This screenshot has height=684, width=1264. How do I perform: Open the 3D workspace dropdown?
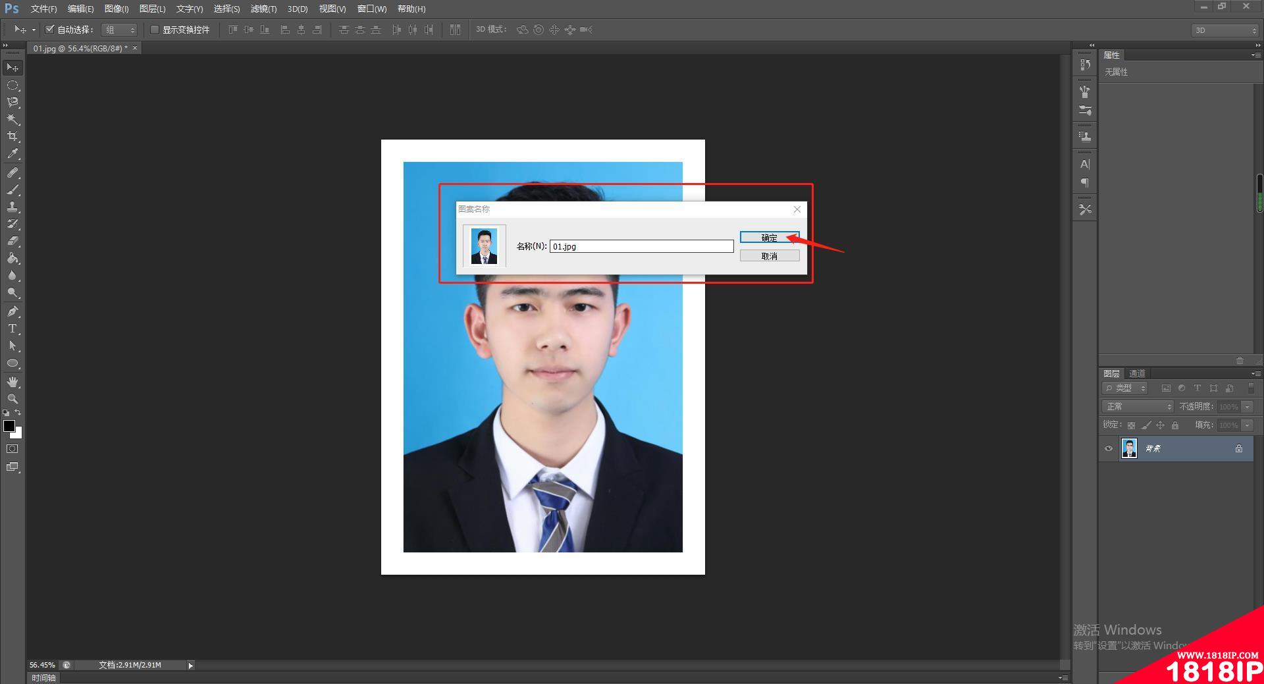[1224, 30]
